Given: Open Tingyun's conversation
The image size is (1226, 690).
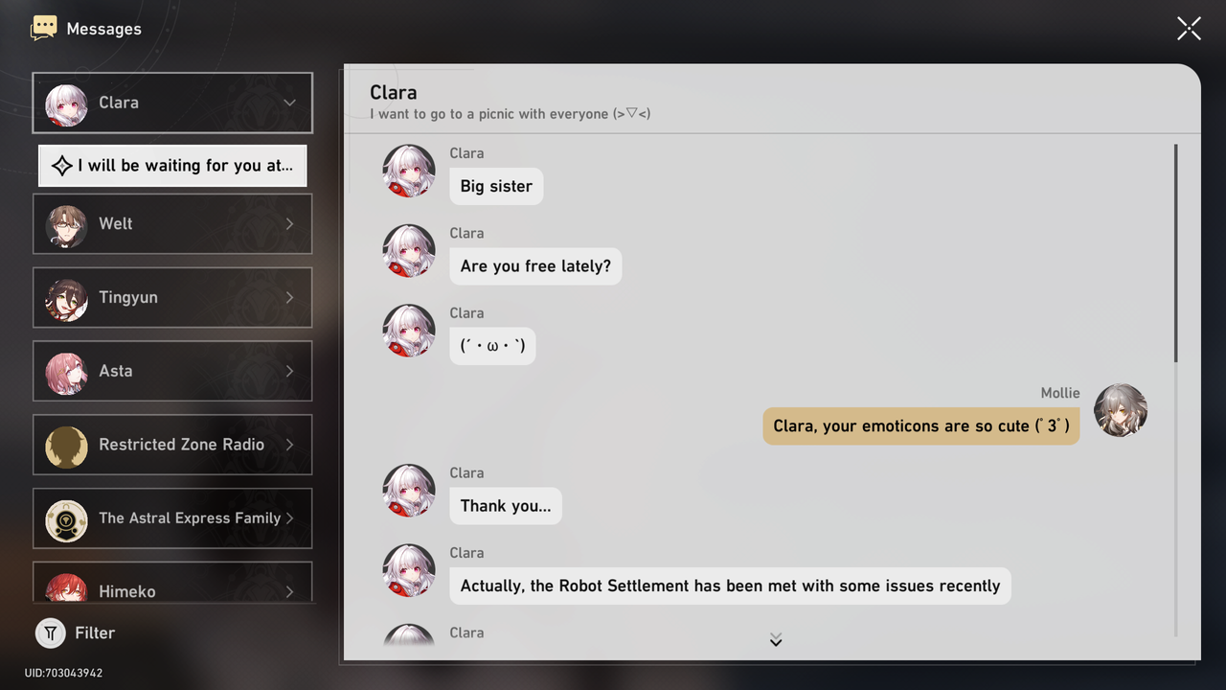Looking at the screenshot, I should [172, 297].
